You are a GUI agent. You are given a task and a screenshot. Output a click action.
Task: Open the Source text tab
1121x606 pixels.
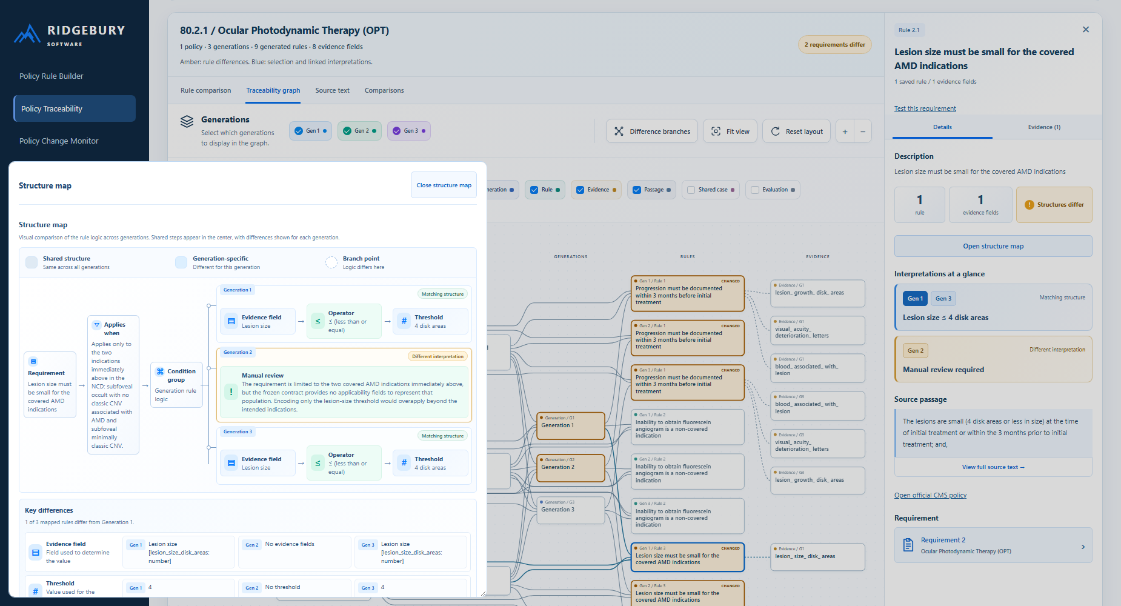[x=332, y=90]
